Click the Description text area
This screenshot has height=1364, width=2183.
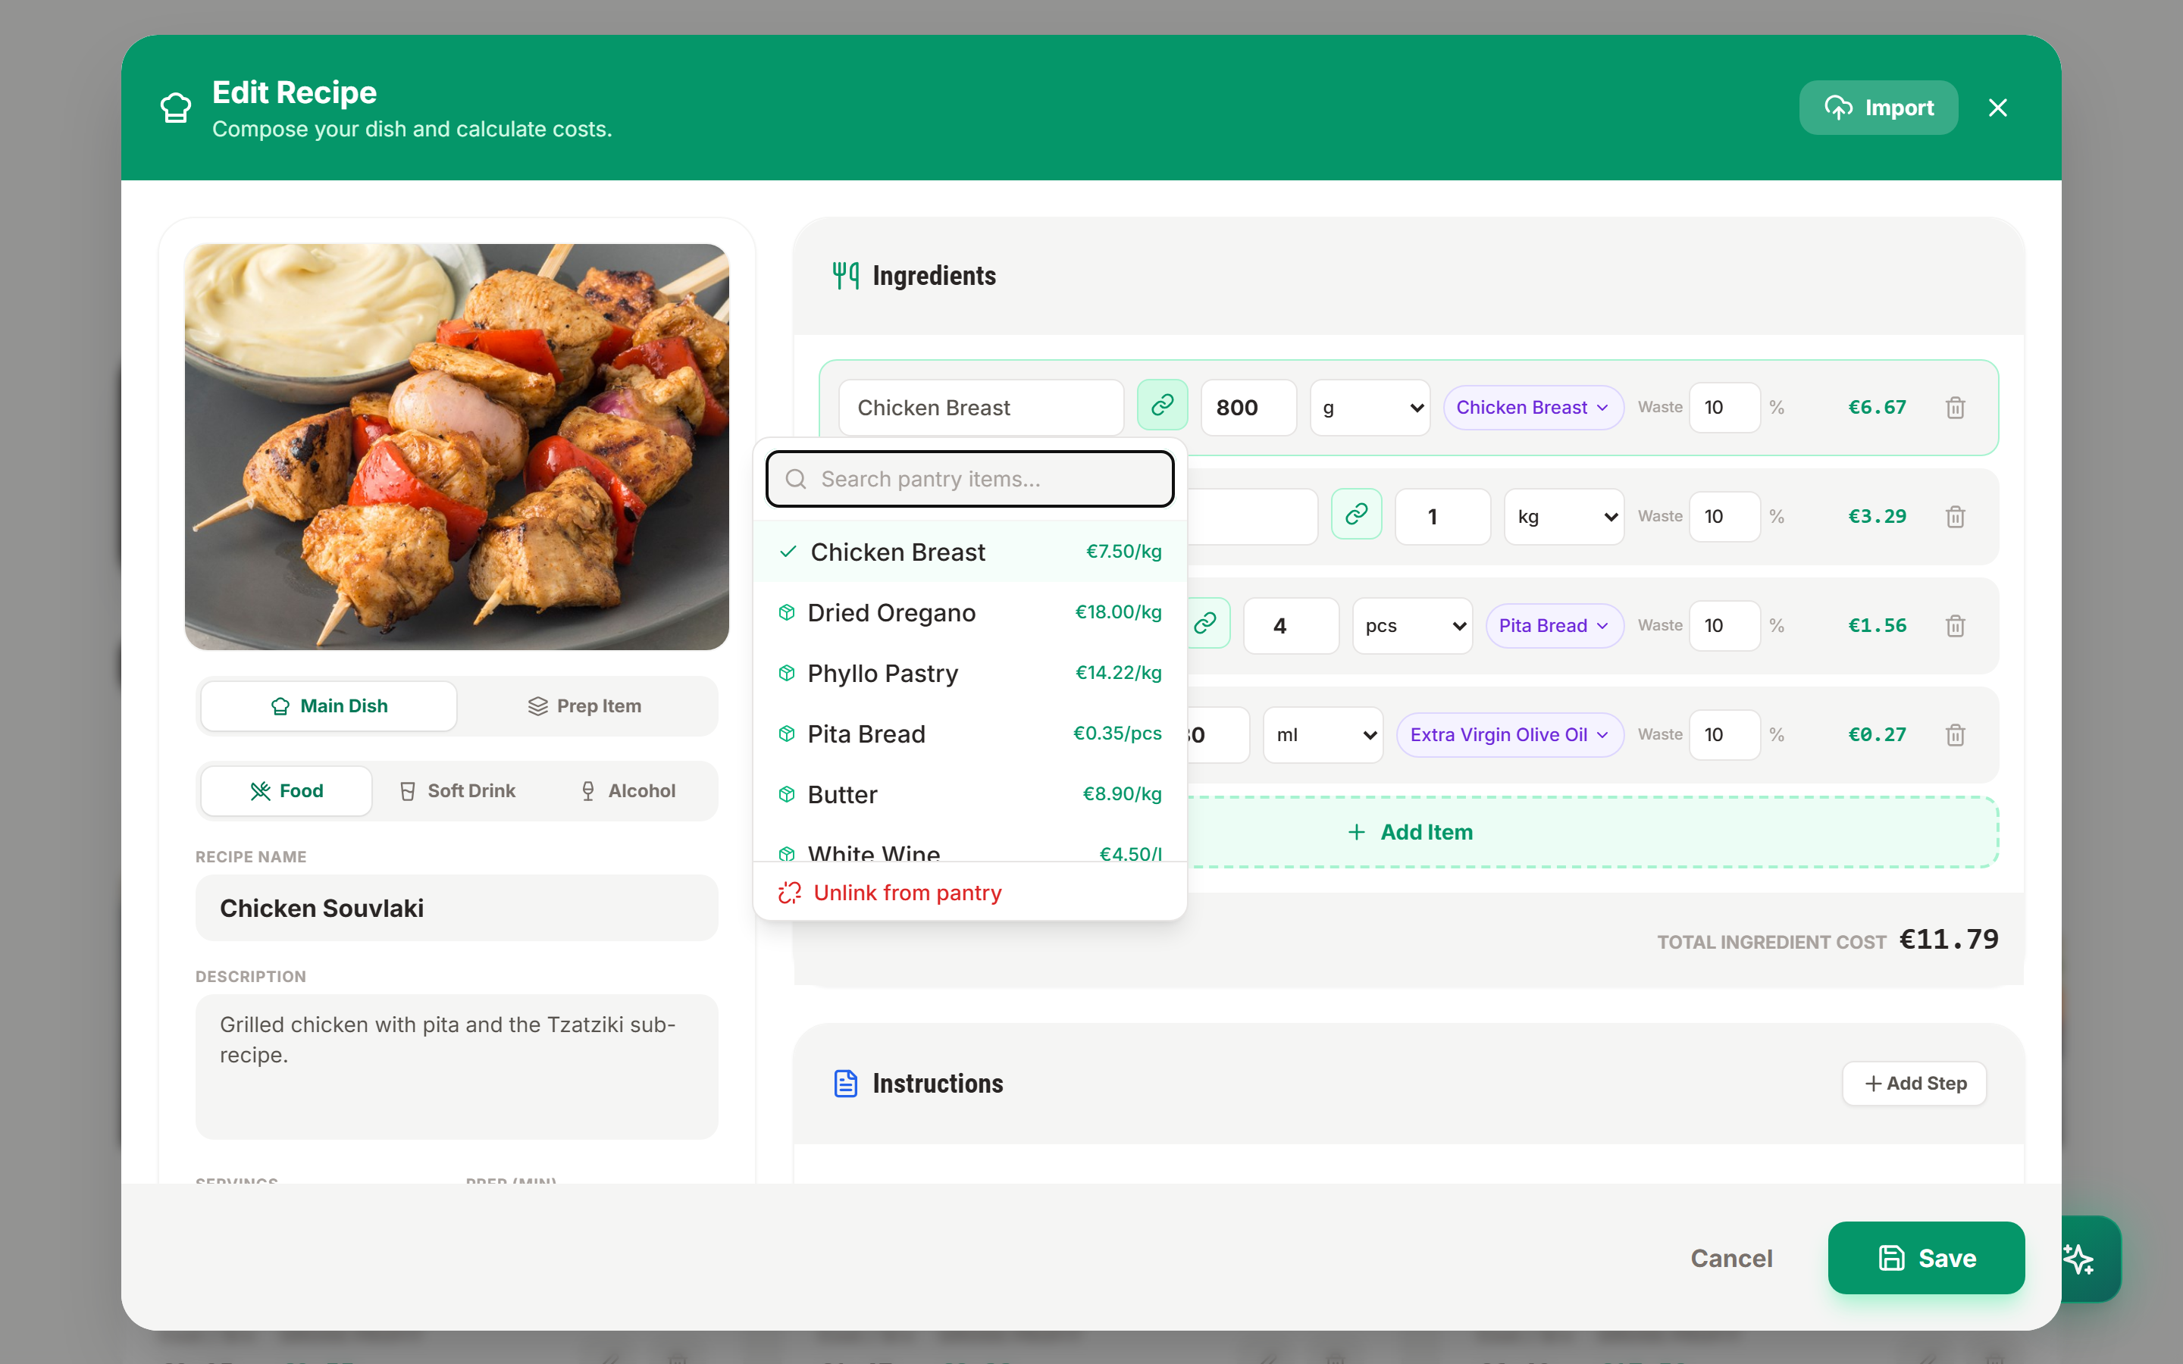pos(456,1066)
